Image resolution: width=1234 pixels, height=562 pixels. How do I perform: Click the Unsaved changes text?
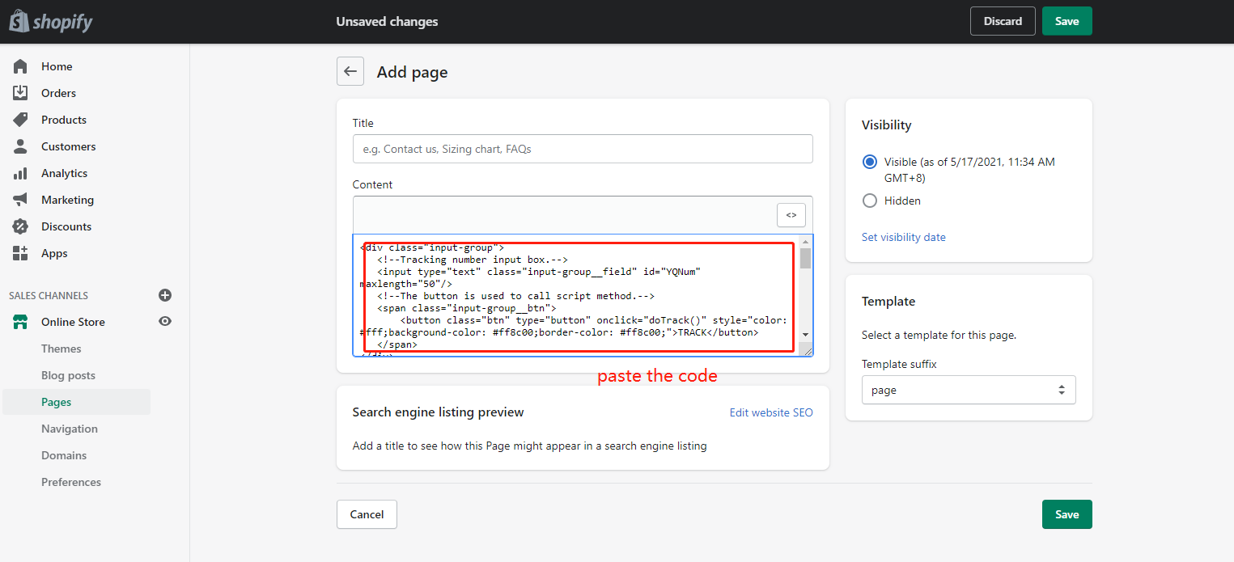click(387, 22)
